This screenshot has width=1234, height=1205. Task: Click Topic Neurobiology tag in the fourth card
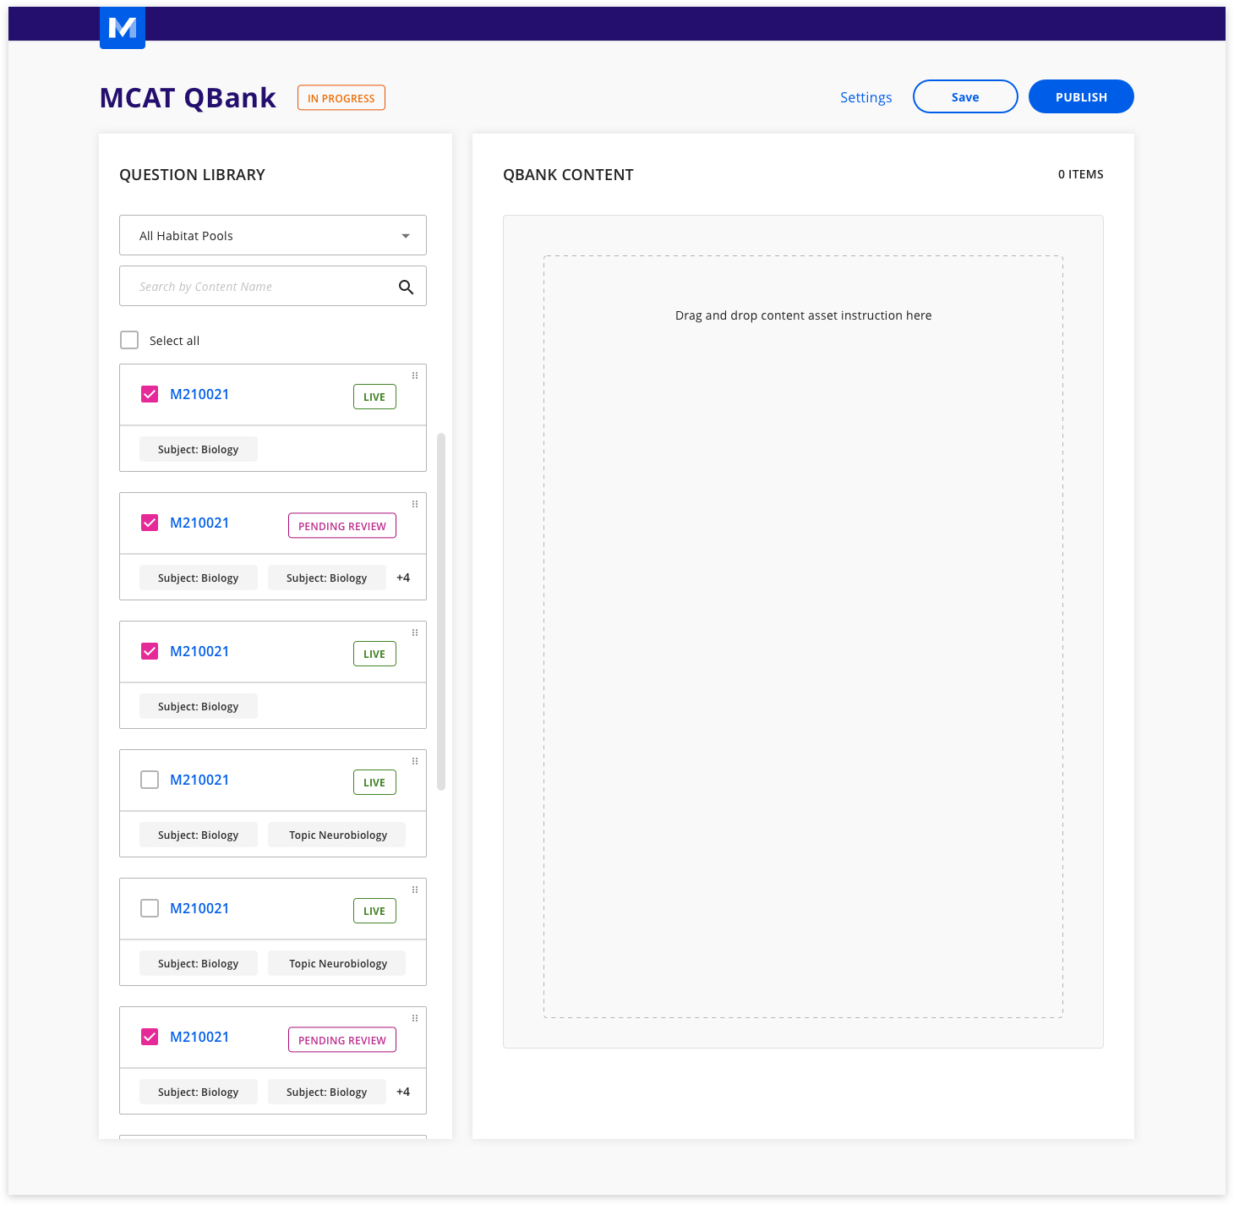click(337, 835)
